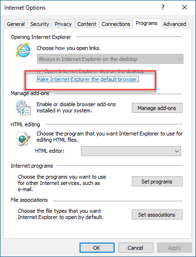Screen dimensions: 196x257
Task: Expand the HTML editor dropdown
Action: 131,151
